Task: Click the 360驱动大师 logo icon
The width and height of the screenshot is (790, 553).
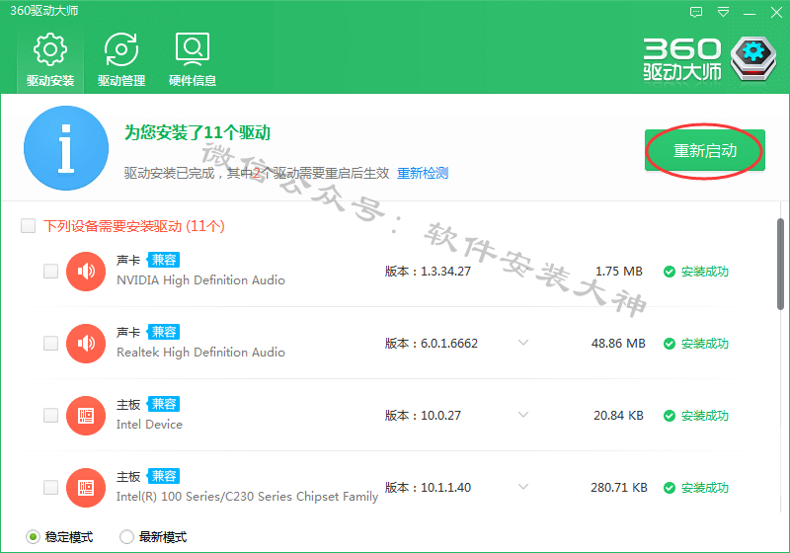Action: click(753, 58)
